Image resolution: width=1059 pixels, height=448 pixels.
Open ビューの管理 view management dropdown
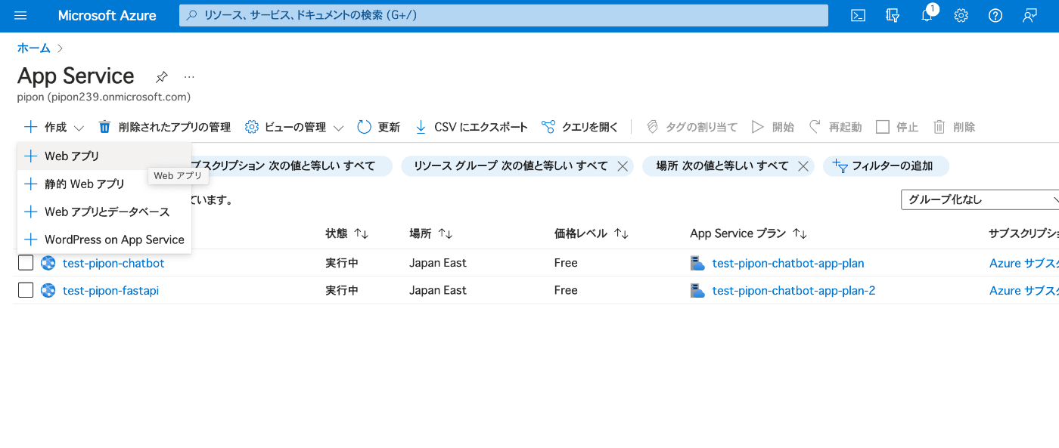tap(295, 127)
